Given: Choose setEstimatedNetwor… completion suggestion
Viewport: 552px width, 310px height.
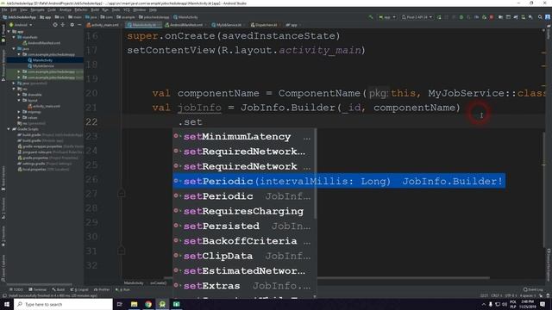Looking at the screenshot, I should click(245, 270).
